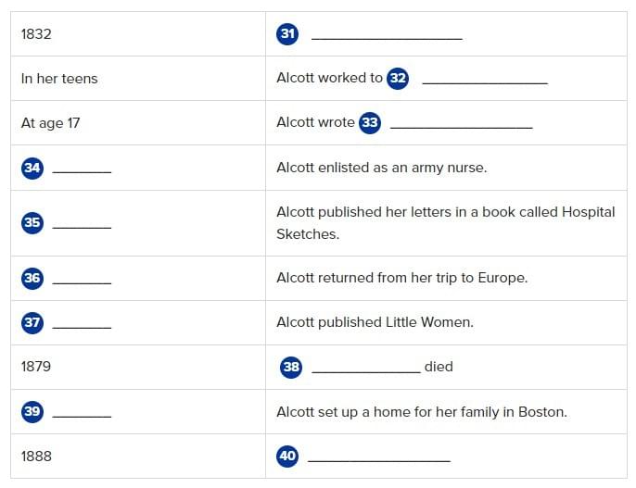Viewport: 636px width, 488px height.
Task: Click the number 33 question badge
Action: tap(370, 123)
